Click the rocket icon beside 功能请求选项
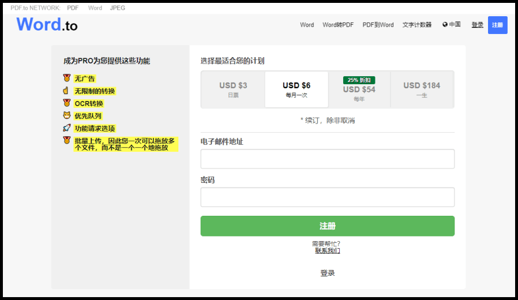This screenshot has height=300, width=518. [x=67, y=128]
